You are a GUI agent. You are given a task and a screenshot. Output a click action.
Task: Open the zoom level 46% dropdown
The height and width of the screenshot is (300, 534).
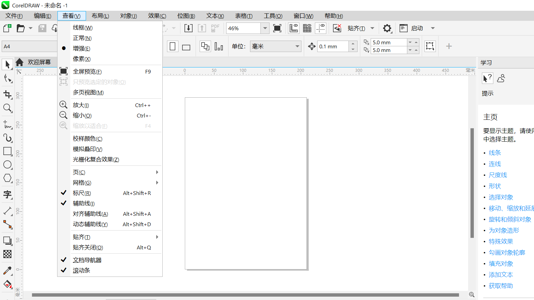[265, 28]
